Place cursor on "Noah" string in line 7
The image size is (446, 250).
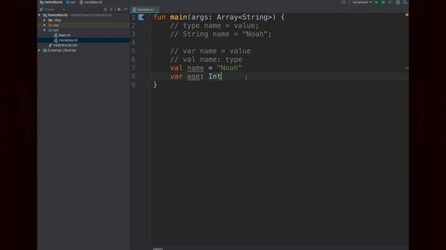(x=229, y=68)
